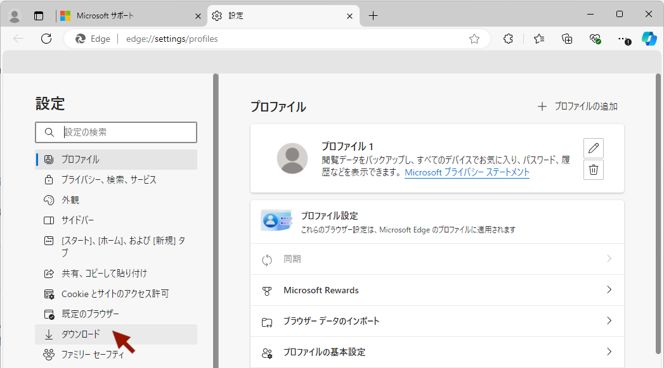Close the 設定 tab
Viewport: 664px width, 368px height.
pyautogui.click(x=350, y=16)
